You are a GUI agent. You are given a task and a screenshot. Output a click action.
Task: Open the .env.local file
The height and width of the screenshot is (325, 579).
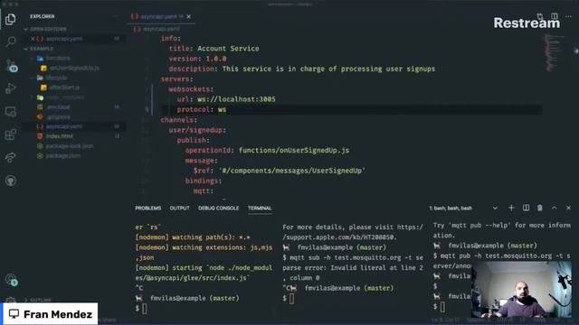58,107
